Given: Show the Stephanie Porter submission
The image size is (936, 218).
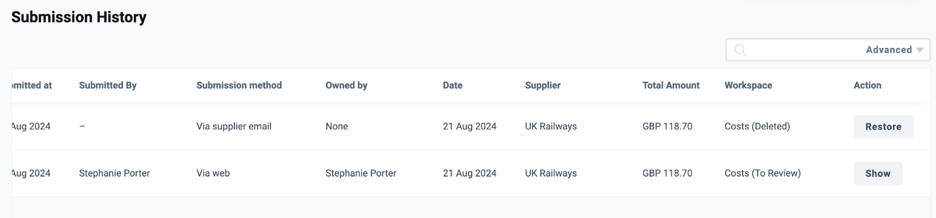Looking at the screenshot, I should 877,174.
